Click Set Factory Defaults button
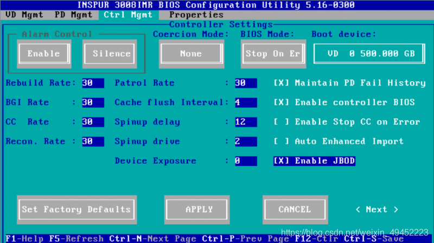This screenshot has width=434, height=243. (x=76, y=209)
